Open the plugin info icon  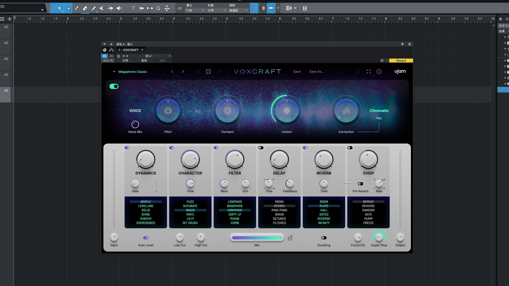379,71
